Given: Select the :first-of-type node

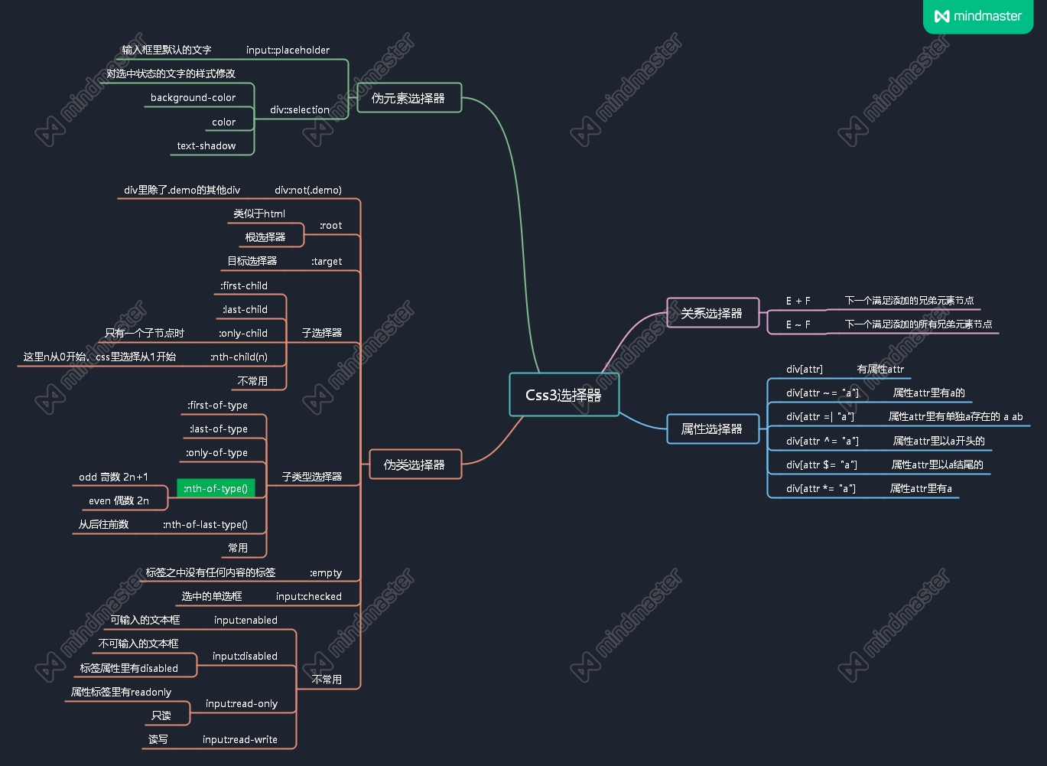Looking at the screenshot, I should (x=217, y=406).
